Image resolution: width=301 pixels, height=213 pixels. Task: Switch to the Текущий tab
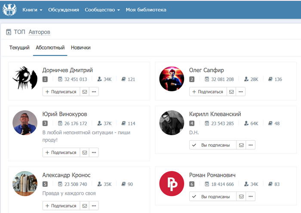(19, 48)
